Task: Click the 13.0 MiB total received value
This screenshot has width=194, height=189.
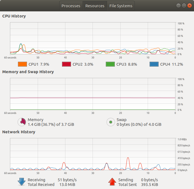Action: 67,185
